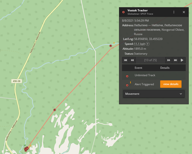Click the clustered track markers at route start
The width and height of the screenshot is (192, 154).
26,149
